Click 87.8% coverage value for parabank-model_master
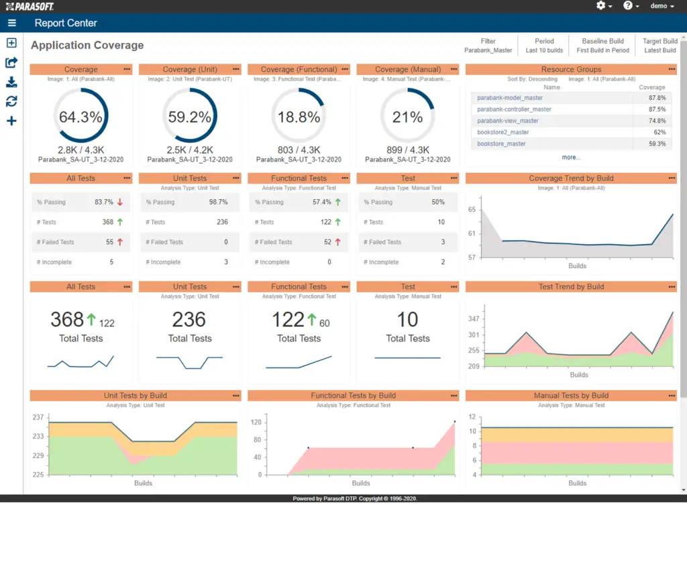 pyautogui.click(x=657, y=98)
